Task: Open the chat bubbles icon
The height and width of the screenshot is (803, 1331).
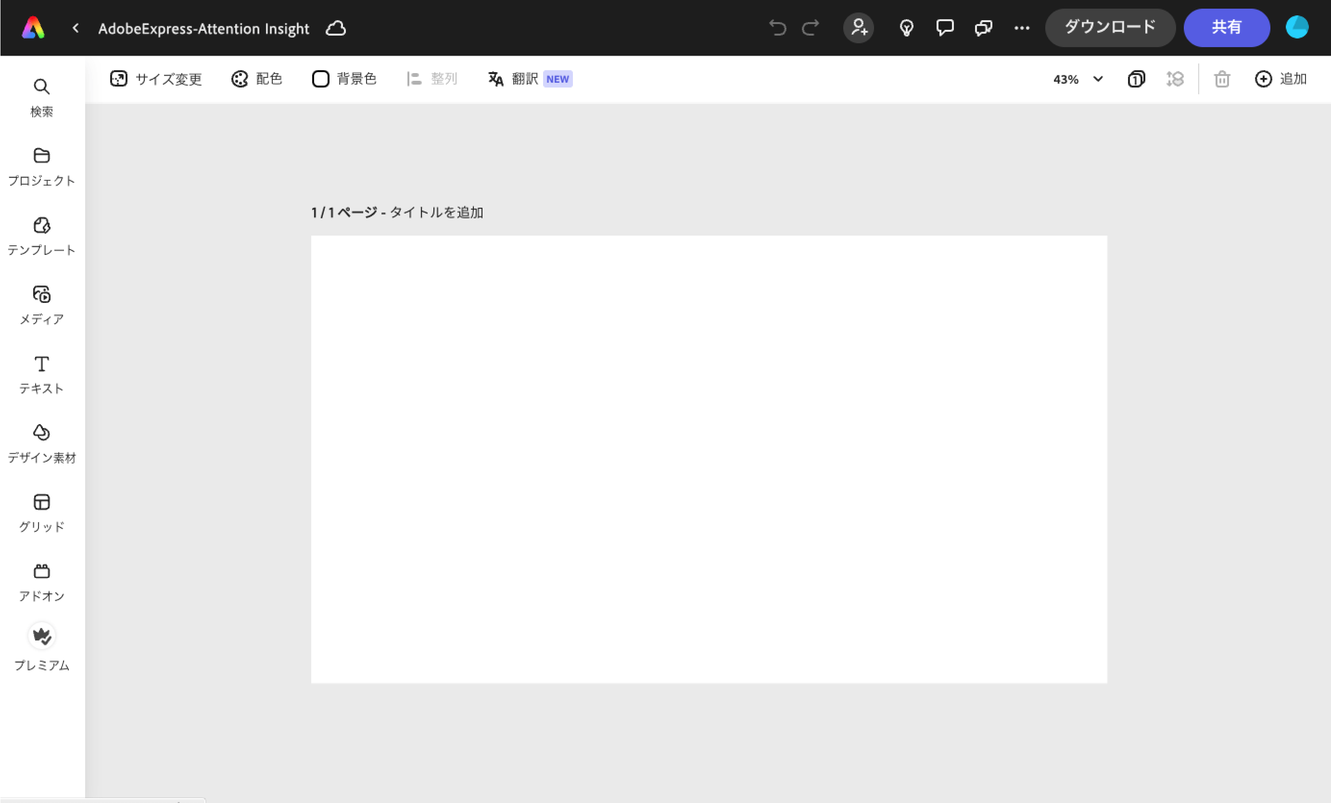Action: click(x=983, y=27)
